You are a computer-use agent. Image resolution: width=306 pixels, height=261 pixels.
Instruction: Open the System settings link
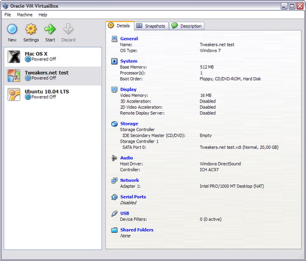tap(129, 61)
